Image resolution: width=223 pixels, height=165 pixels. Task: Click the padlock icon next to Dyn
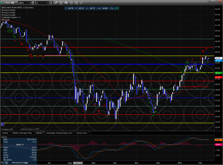point(7,163)
